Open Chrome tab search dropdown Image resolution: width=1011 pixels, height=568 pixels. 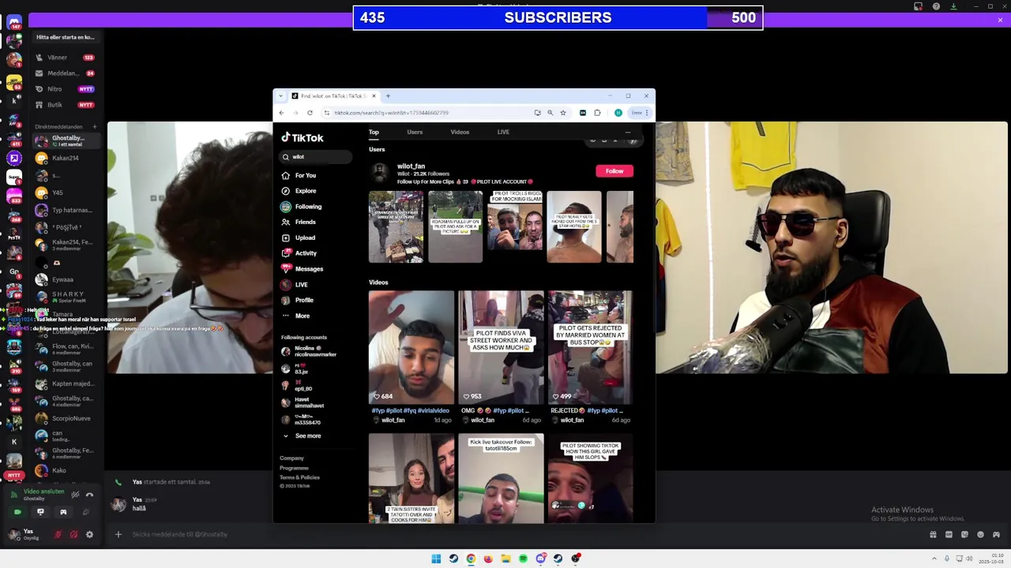point(280,96)
